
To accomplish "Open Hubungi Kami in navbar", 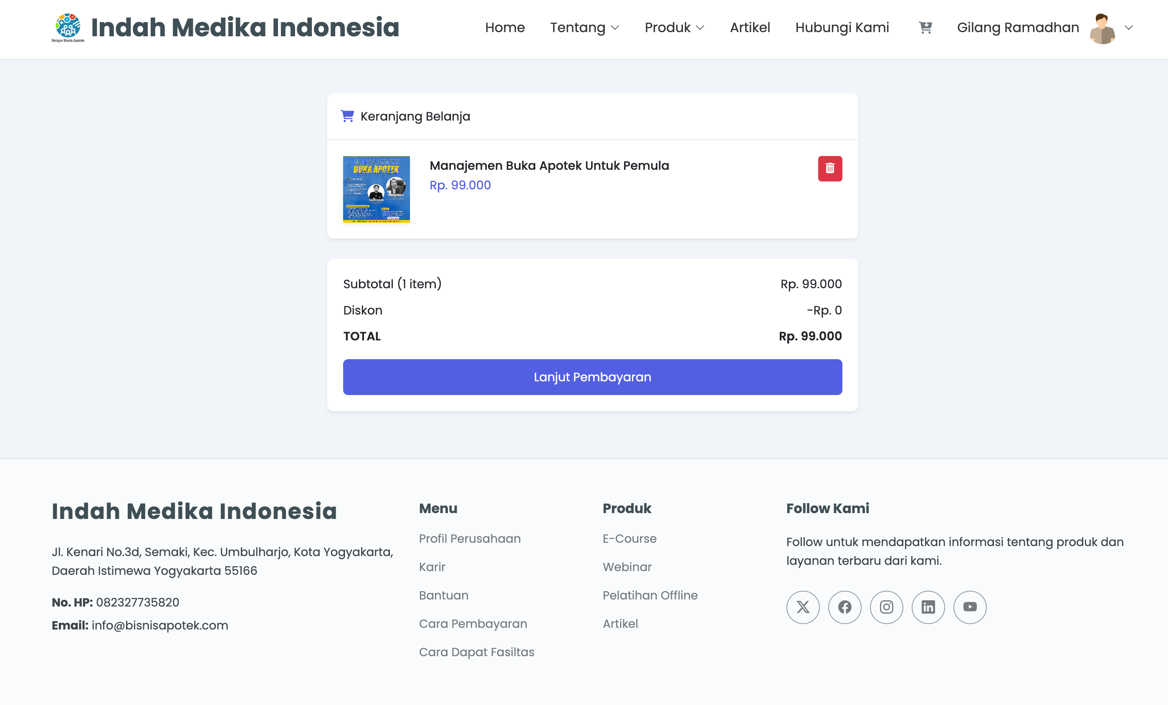I will pos(842,28).
